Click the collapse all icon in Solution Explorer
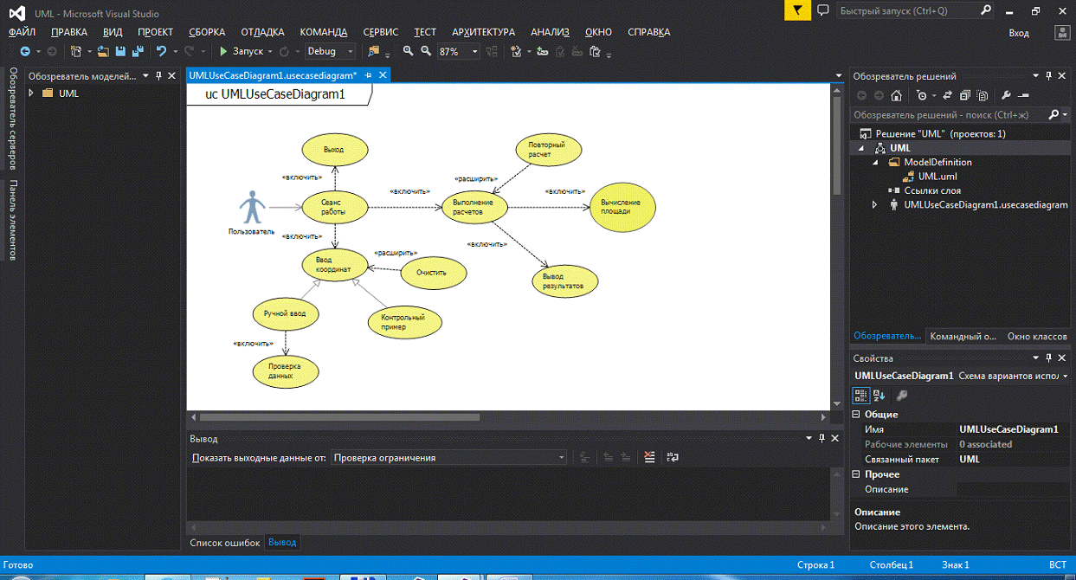 [965, 96]
